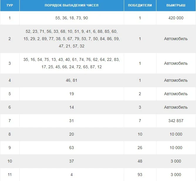The height and width of the screenshot is (181, 196).
Task: Click the 3 000 prize in round 10
Action: coord(176,161)
